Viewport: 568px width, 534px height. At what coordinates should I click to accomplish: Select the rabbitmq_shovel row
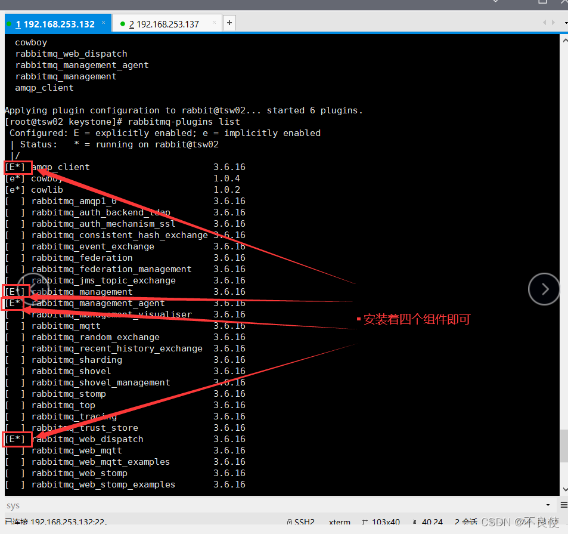125,371
